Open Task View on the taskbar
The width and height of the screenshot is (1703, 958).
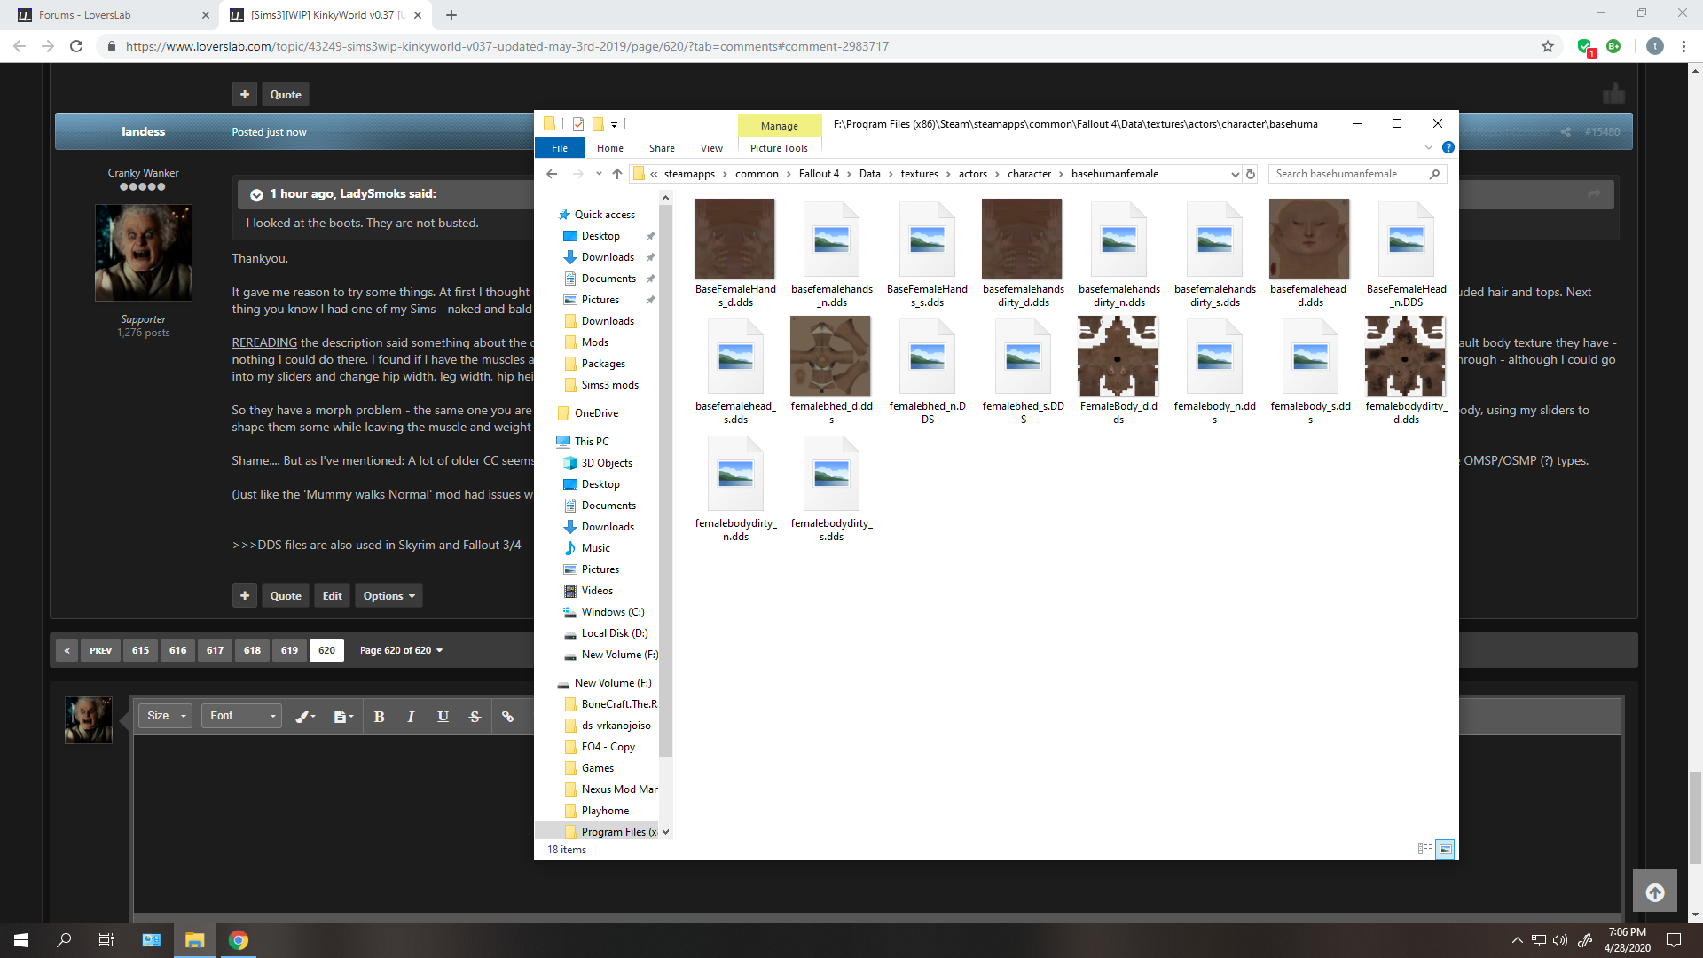click(x=106, y=940)
